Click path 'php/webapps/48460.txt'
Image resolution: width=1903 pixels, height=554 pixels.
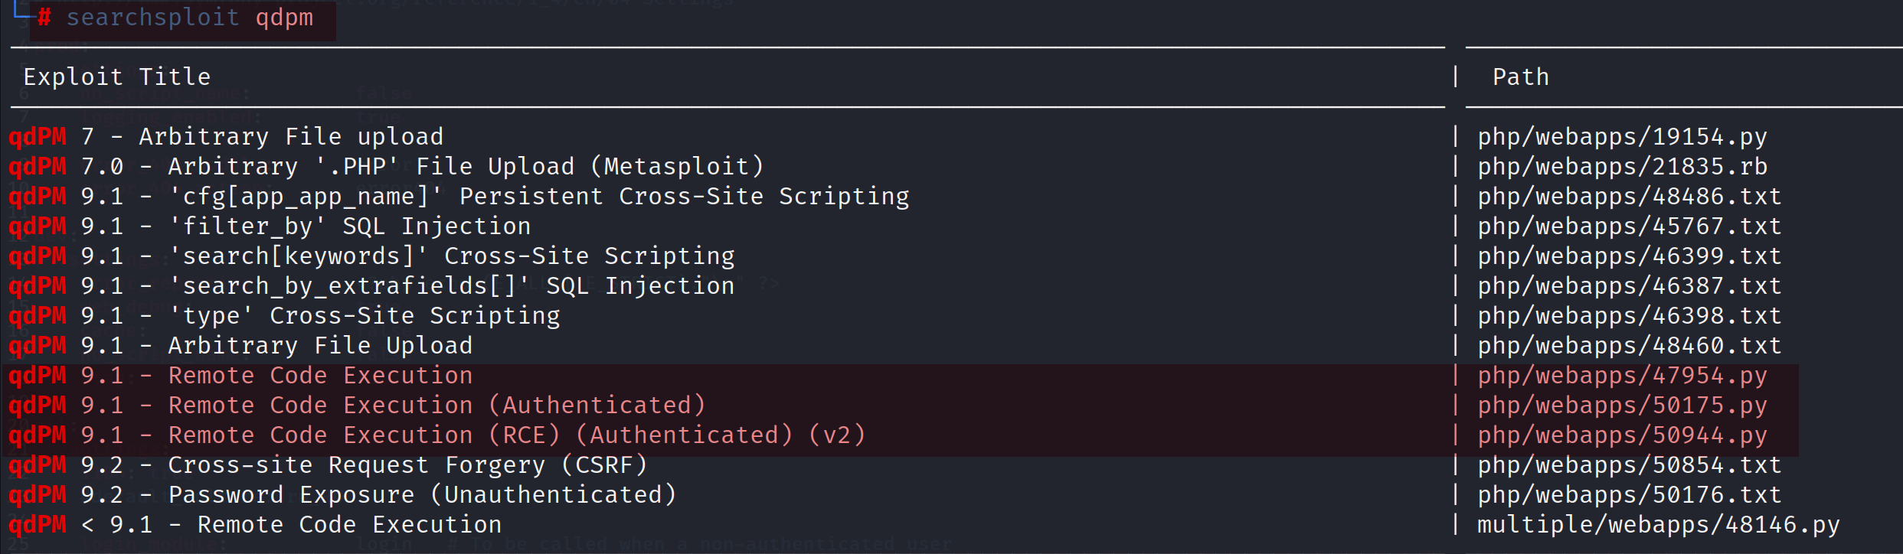pos(1630,346)
